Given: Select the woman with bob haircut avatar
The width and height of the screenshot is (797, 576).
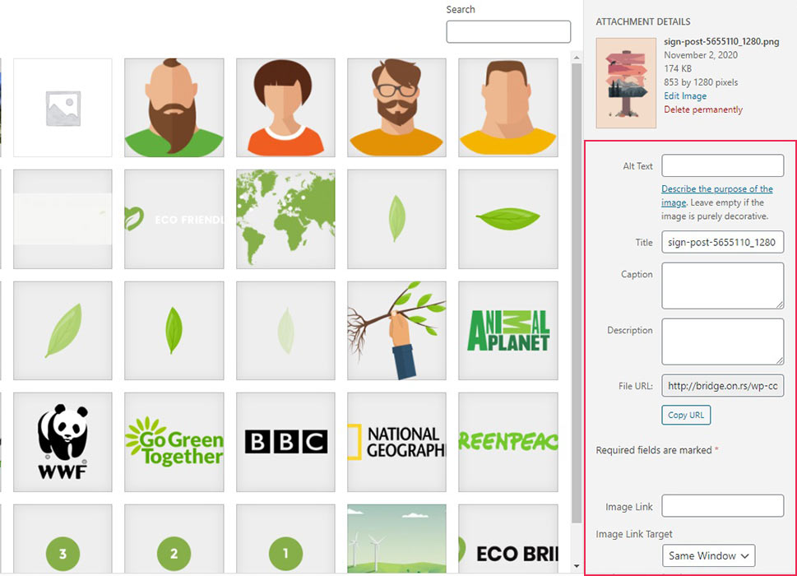Looking at the screenshot, I should [285, 107].
